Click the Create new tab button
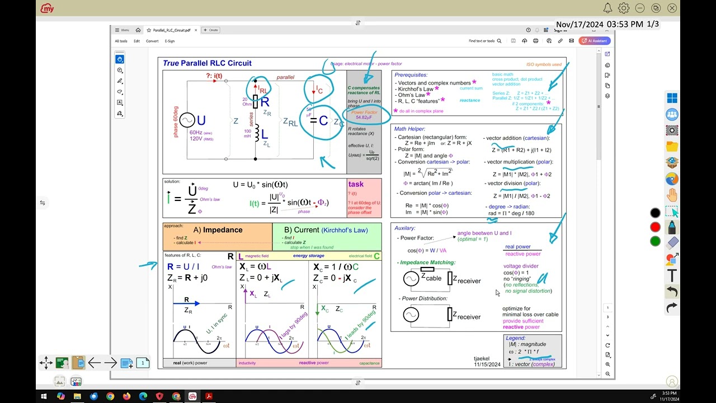The height and width of the screenshot is (403, 716). (x=210, y=30)
